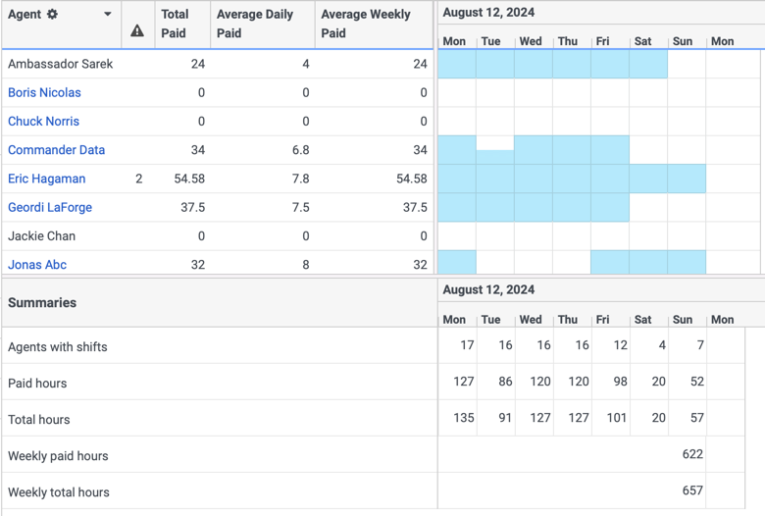
Task: Click the gear icon beside Agent header
Action: pos(53,15)
